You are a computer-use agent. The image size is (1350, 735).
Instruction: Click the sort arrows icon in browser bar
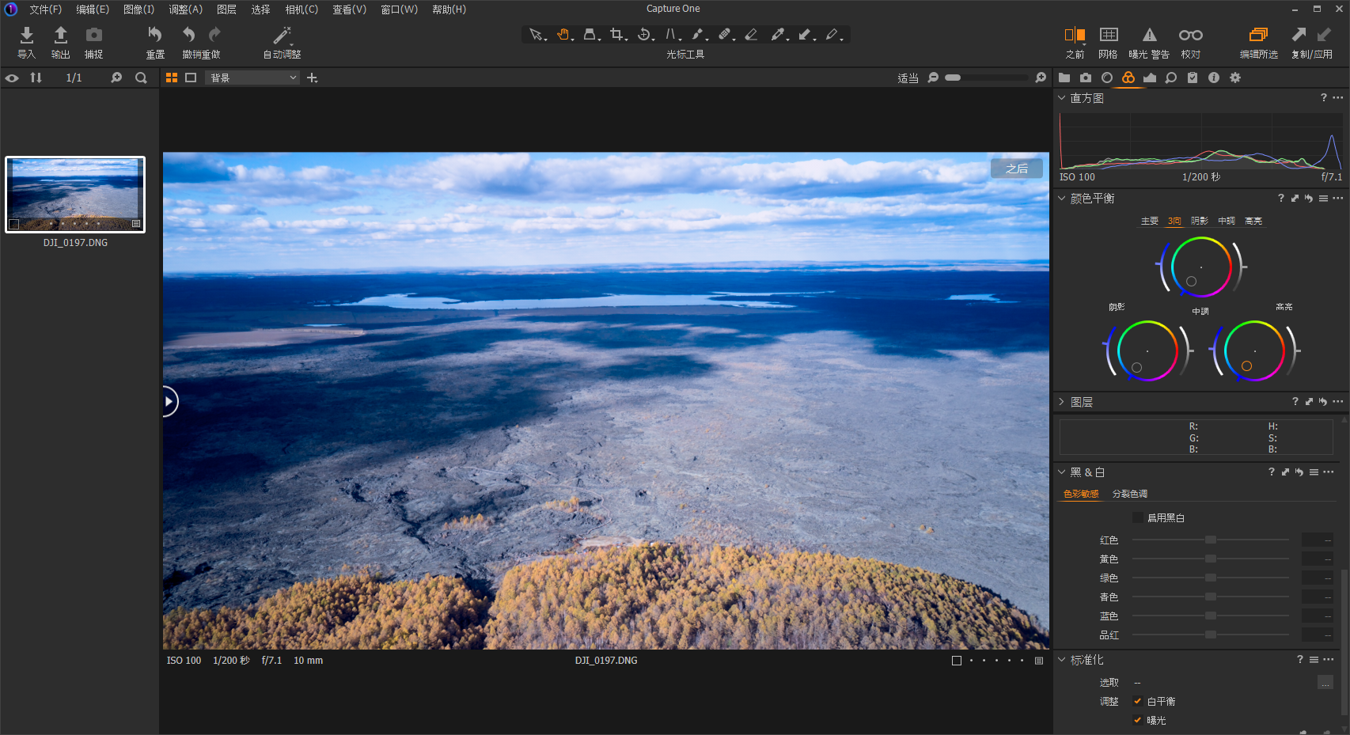coord(36,78)
